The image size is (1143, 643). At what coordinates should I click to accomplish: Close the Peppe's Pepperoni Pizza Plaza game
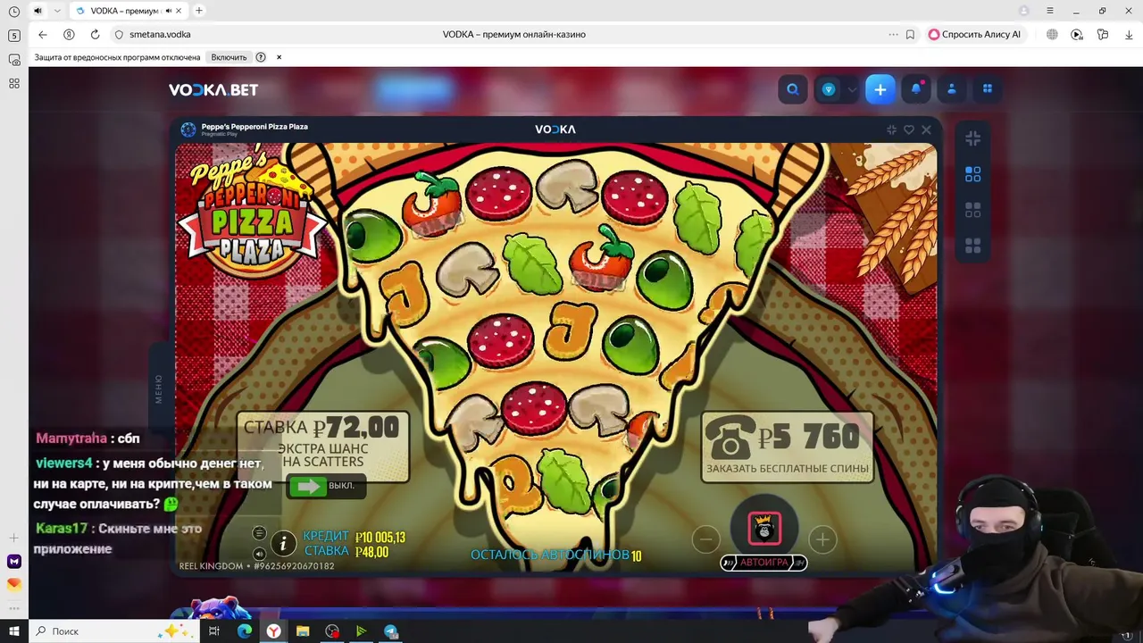[x=926, y=129]
